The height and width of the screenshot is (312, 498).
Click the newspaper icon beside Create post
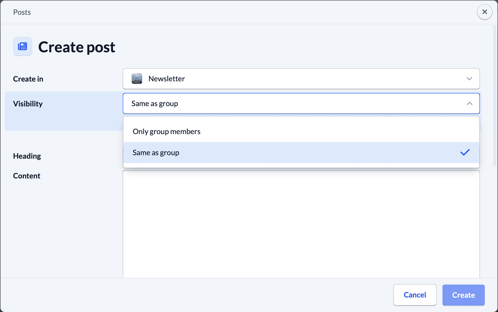(x=23, y=46)
